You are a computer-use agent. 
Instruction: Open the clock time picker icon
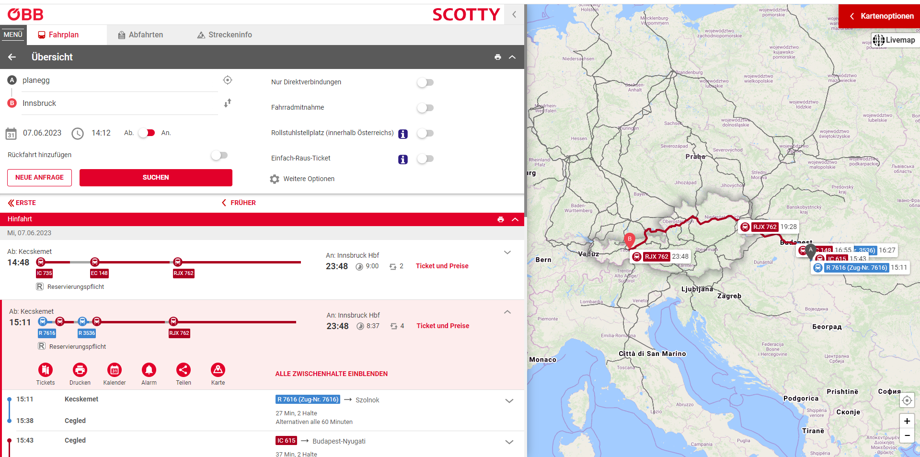click(78, 134)
